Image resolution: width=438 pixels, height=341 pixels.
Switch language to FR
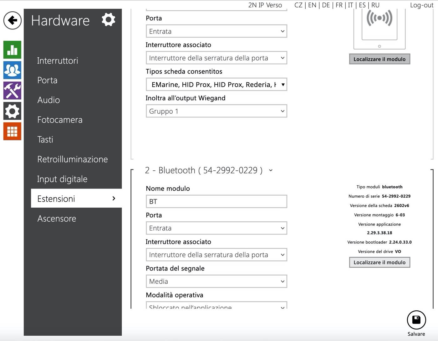coord(339,5)
